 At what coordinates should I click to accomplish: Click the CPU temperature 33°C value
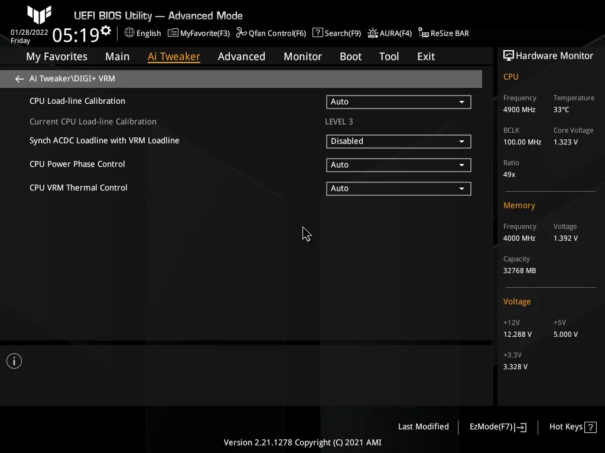click(x=561, y=110)
